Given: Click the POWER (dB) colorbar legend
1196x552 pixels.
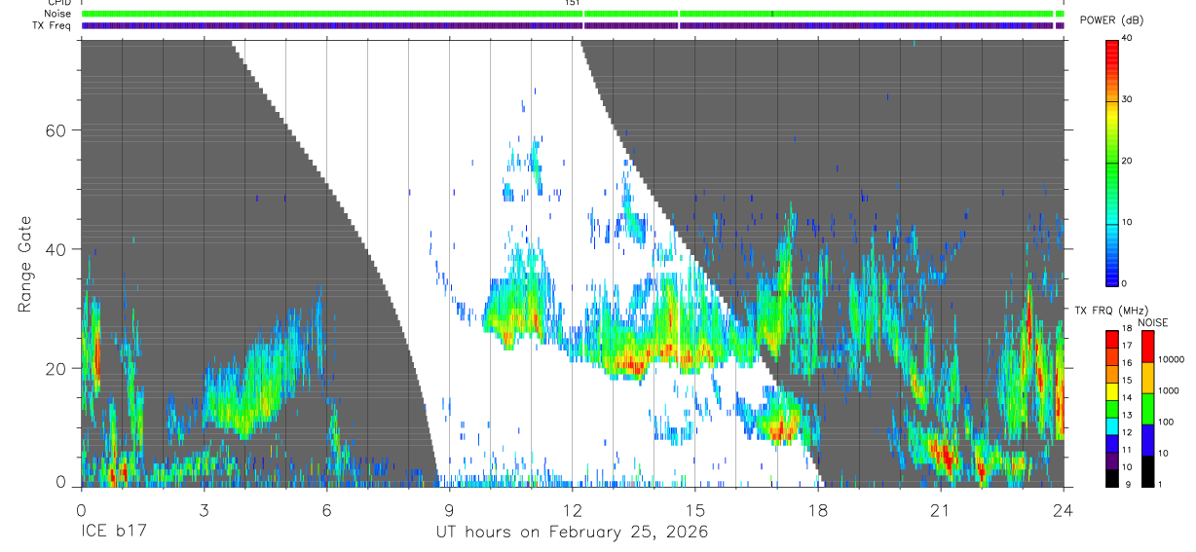Looking at the screenshot, I should point(1111,162).
